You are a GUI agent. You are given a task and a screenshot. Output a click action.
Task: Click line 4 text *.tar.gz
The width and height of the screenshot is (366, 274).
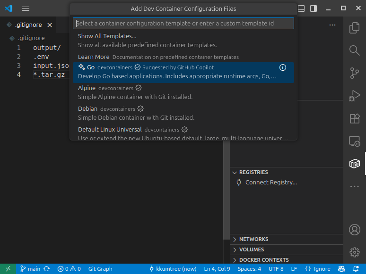coord(49,75)
